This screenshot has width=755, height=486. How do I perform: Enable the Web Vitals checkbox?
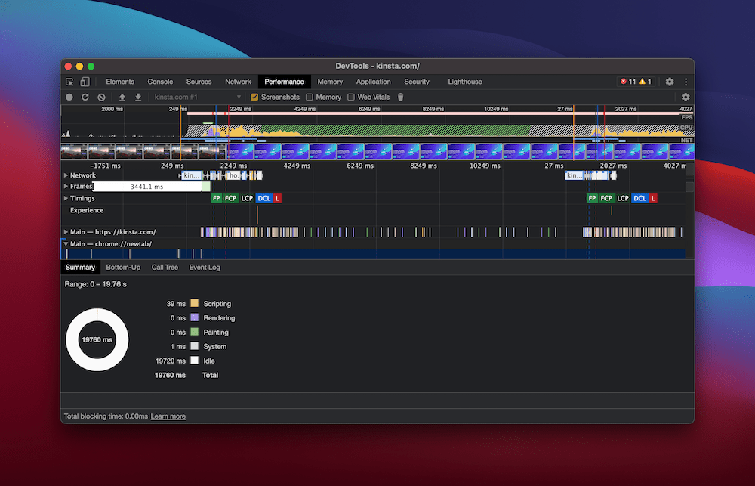[351, 98]
